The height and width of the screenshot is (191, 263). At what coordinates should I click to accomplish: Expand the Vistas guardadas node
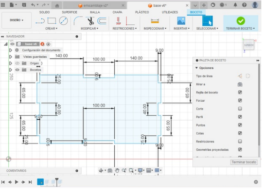(10, 57)
